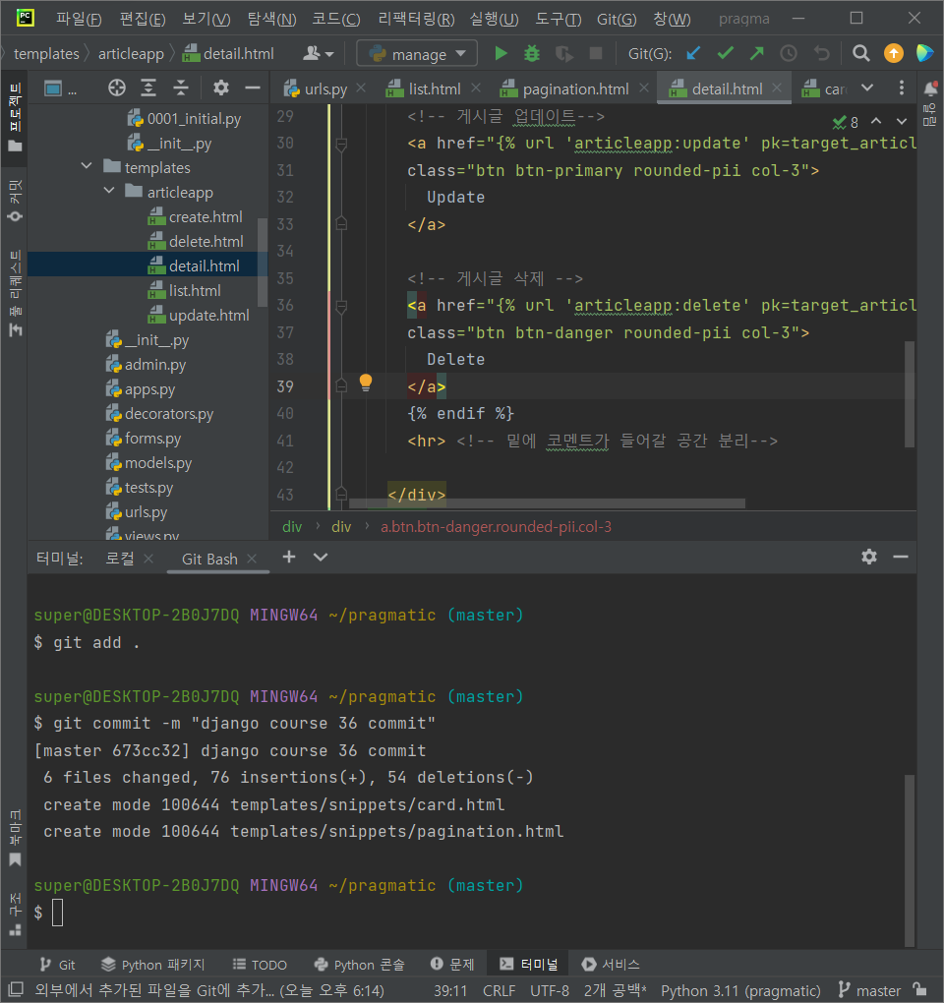Fold the anchor tag at line 30

tap(341, 144)
